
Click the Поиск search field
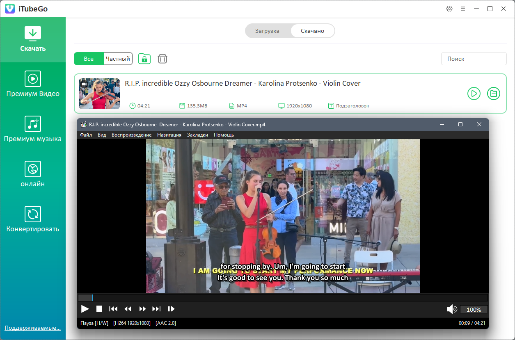(x=474, y=59)
